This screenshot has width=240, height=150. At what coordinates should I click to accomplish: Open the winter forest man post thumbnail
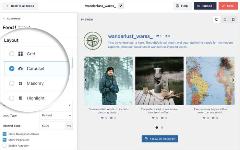(x=108, y=81)
